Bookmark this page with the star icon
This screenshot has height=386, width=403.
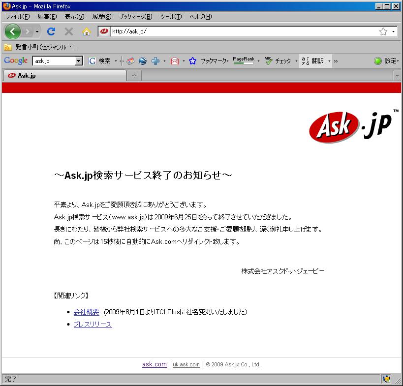(383, 31)
